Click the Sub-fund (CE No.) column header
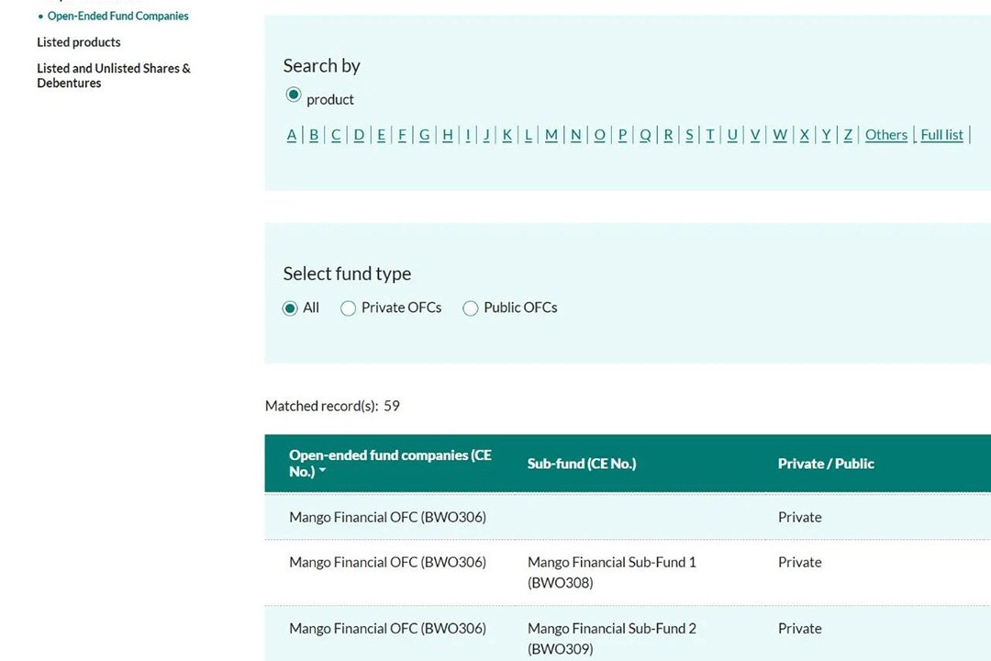This screenshot has width=991, height=661. [x=581, y=464]
